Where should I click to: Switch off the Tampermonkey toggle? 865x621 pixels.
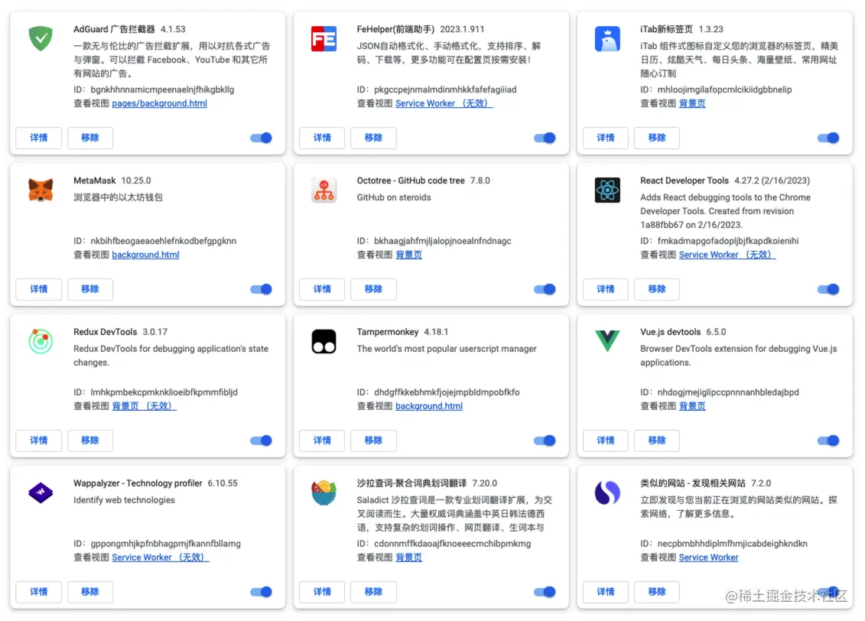click(545, 440)
